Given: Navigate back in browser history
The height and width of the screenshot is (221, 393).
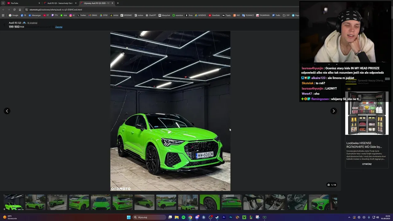Looking at the screenshot, I should (x=3, y=10).
